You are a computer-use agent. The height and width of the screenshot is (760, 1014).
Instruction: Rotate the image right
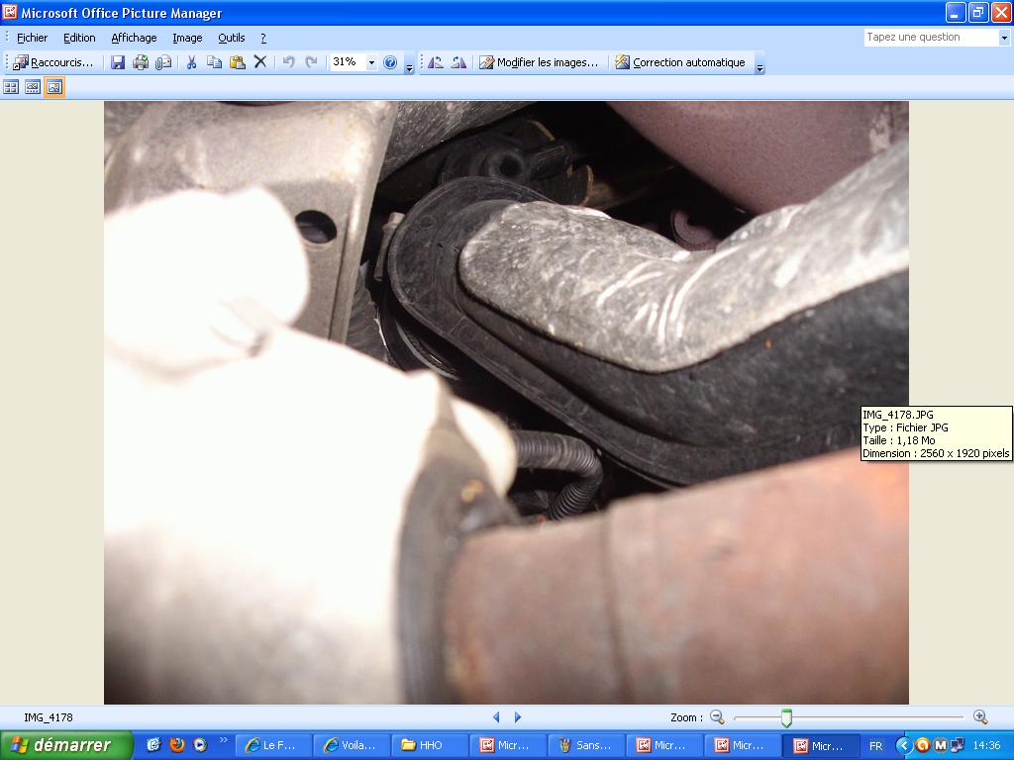[458, 62]
